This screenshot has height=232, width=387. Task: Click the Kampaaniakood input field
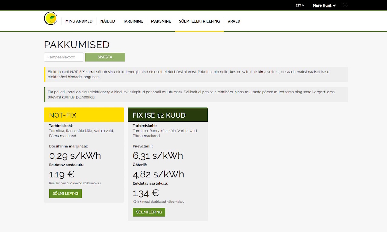coord(64,57)
